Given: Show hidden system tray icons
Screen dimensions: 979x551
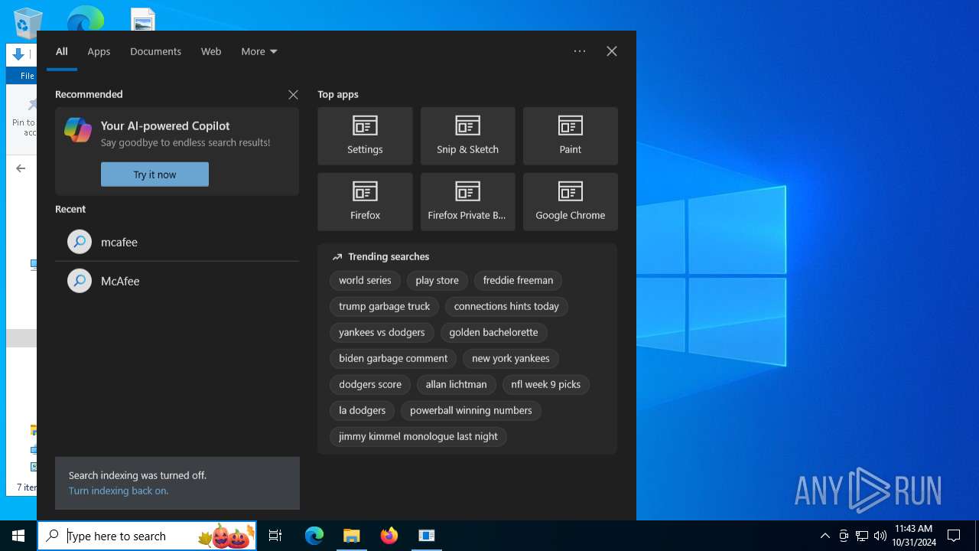Looking at the screenshot, I should [x=825, y=536].
